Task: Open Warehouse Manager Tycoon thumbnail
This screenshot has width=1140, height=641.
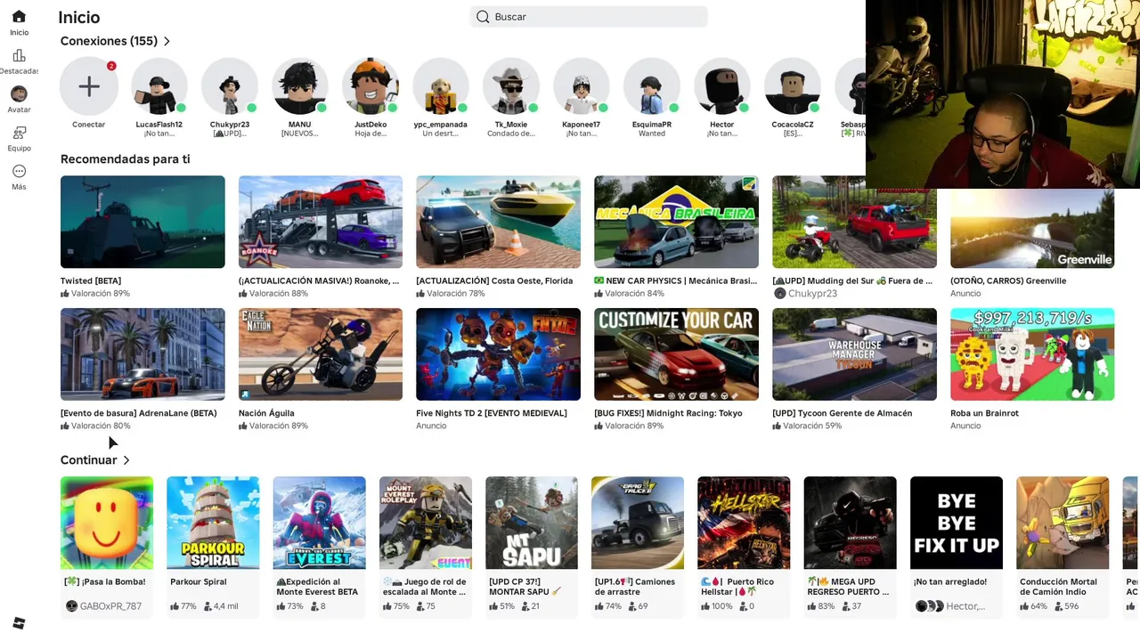Action: point(854,354)
